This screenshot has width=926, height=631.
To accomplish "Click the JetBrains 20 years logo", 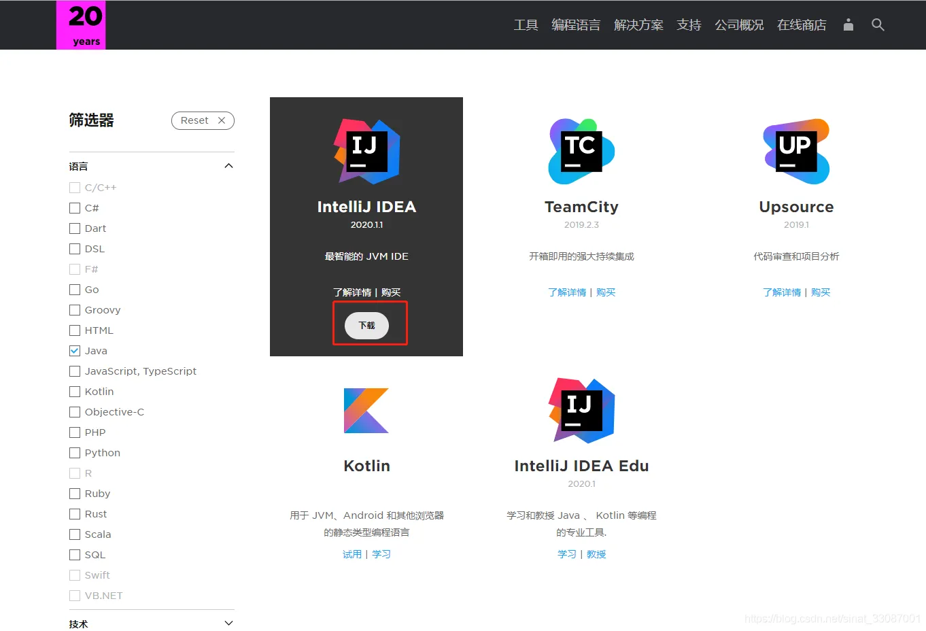I will [81, 25].
